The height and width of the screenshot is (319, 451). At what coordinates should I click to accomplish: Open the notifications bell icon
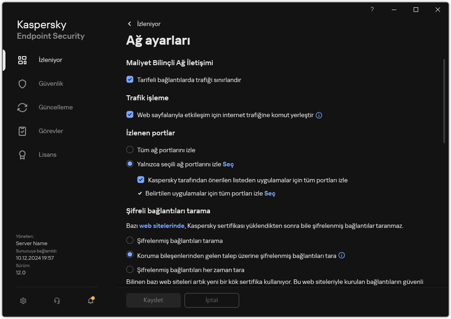91,301
